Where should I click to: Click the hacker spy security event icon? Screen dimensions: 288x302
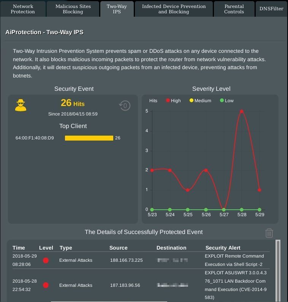pos(21,105)
